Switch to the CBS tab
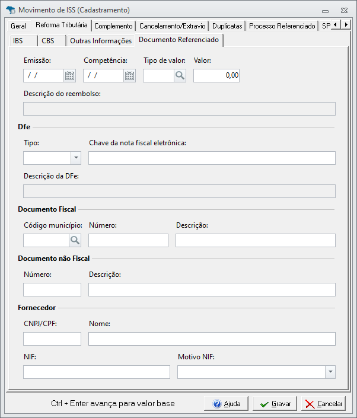This screenshot has height=418, width=357. pos(48,41)
